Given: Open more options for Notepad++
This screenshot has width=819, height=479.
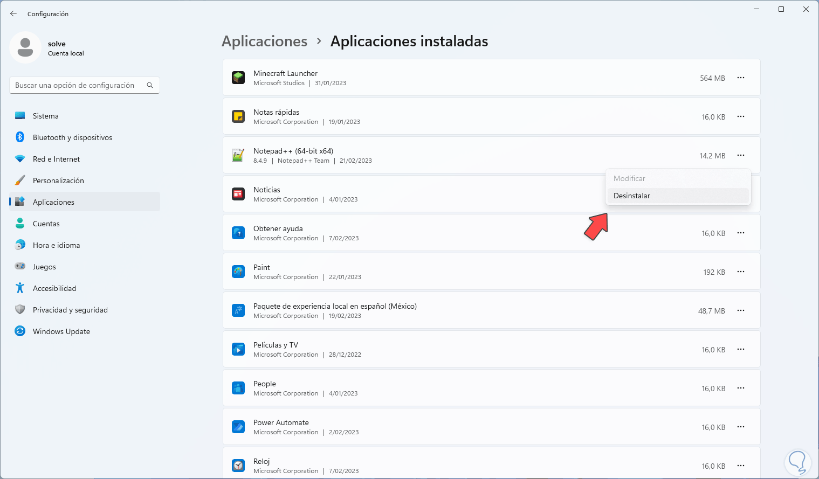Looking at the screenshot, I should 741,156.
